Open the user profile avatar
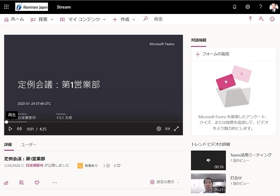This screenshot has width=280, height=196. (x=273, y=7)
